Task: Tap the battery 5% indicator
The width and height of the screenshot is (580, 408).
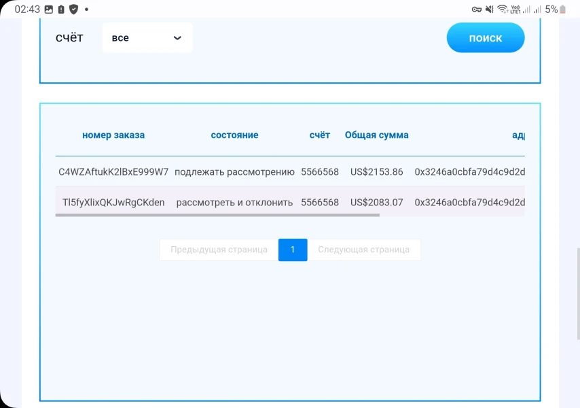Action: tap(556, 10)
